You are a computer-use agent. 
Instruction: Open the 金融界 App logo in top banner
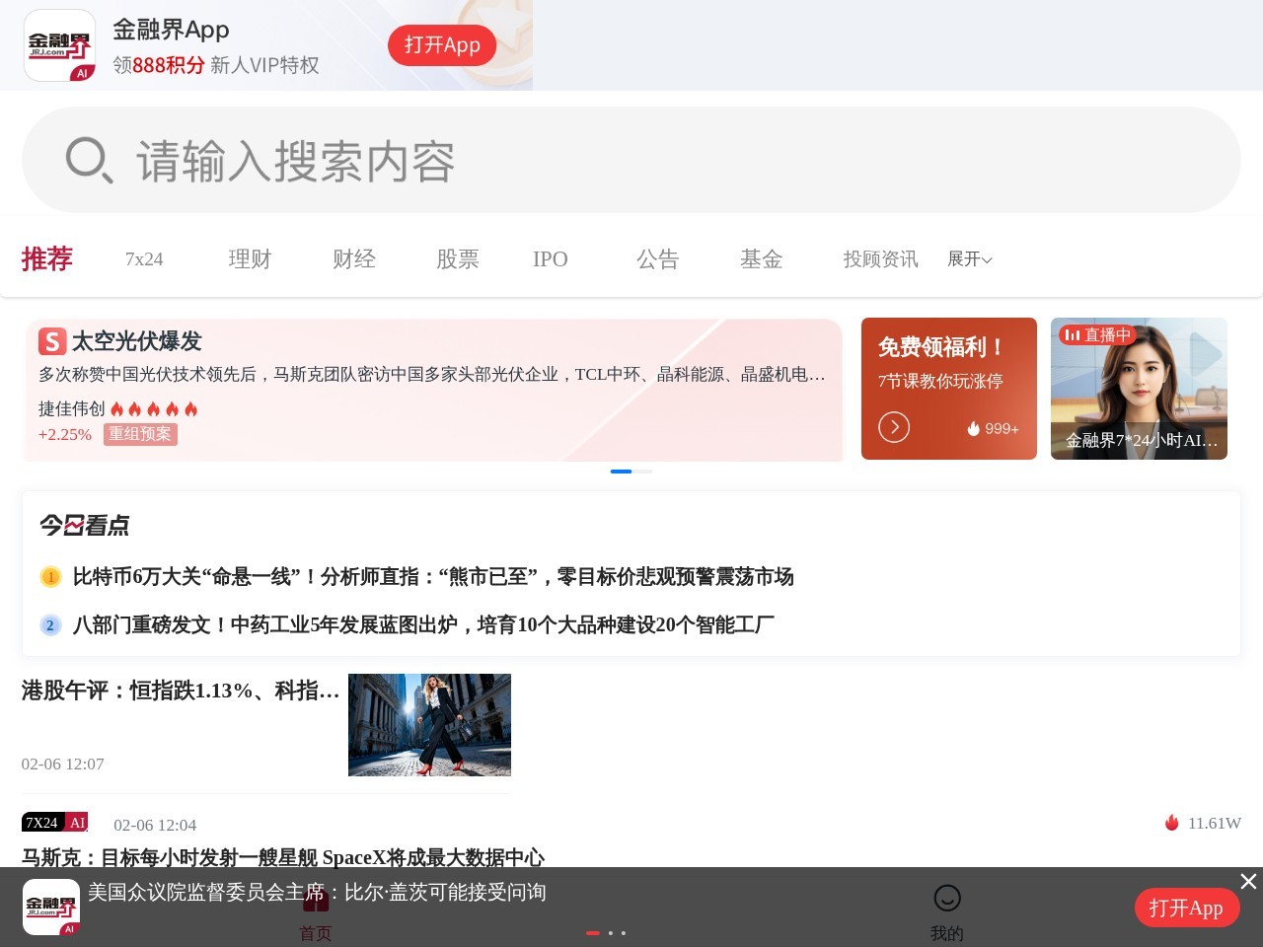(59, 45)
